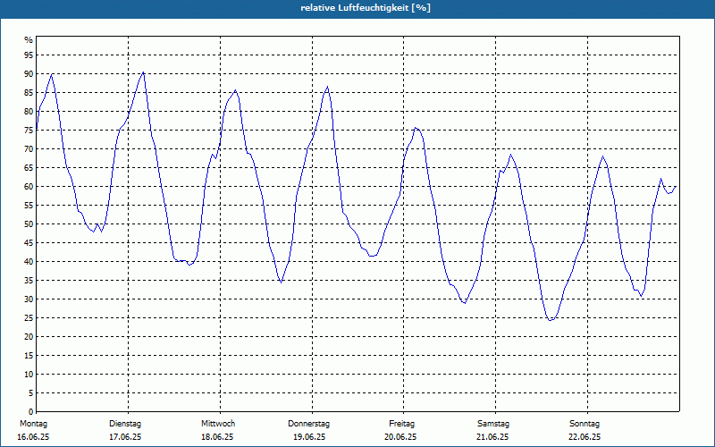Viewport: 715px width, 447px height.
Task: Click the 'Sonntag' day label
Action: [585, 424]
